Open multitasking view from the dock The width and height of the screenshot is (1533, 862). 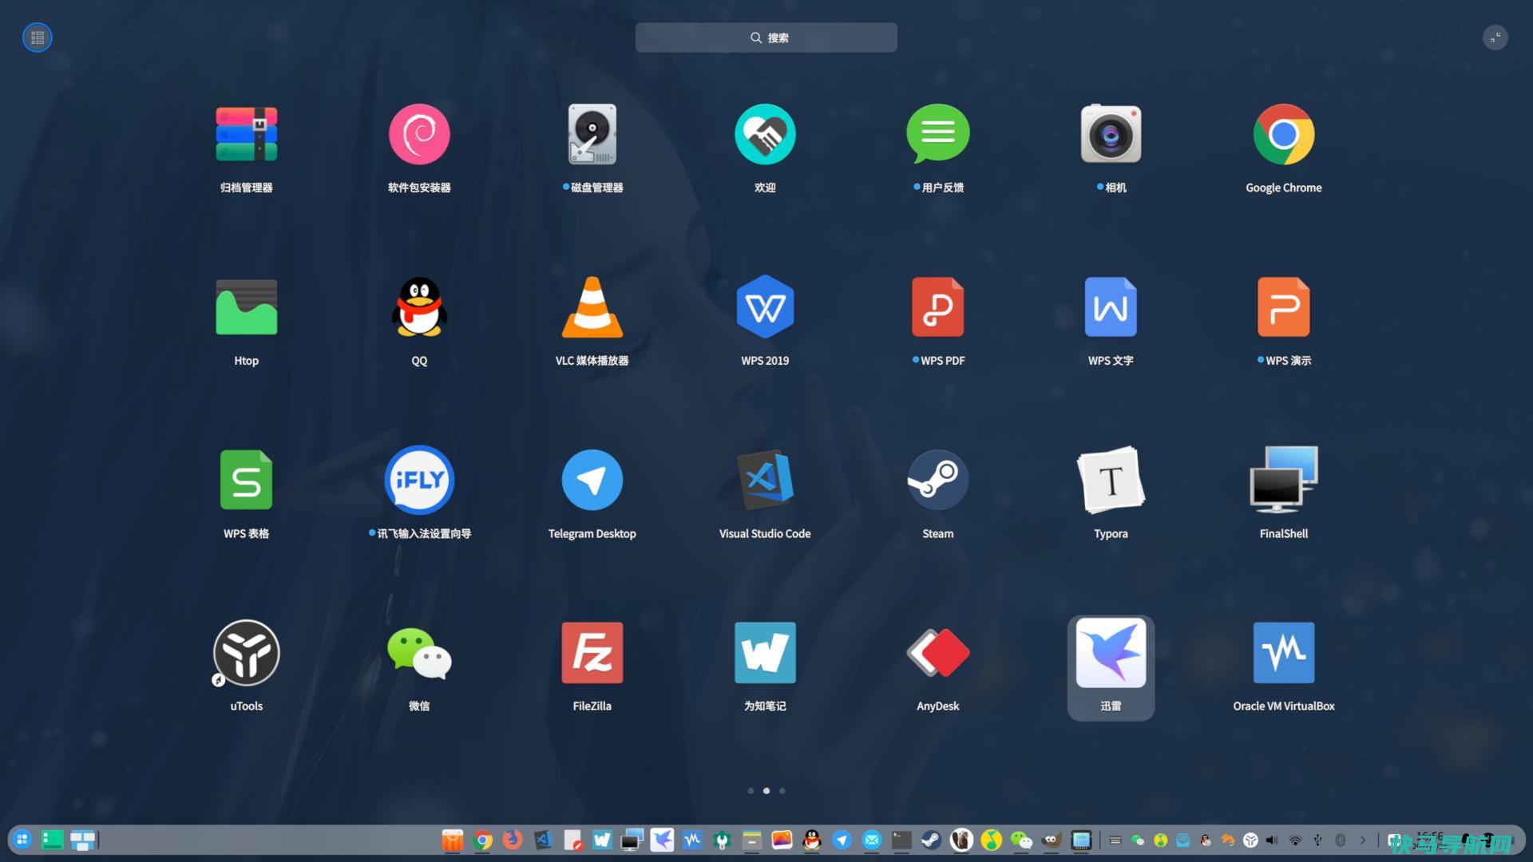82,840
